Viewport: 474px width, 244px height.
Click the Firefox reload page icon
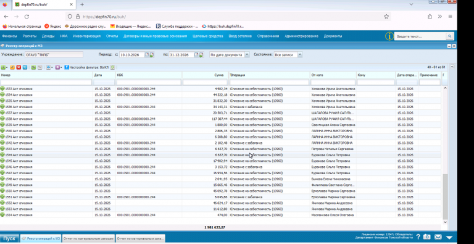[27, 17]
